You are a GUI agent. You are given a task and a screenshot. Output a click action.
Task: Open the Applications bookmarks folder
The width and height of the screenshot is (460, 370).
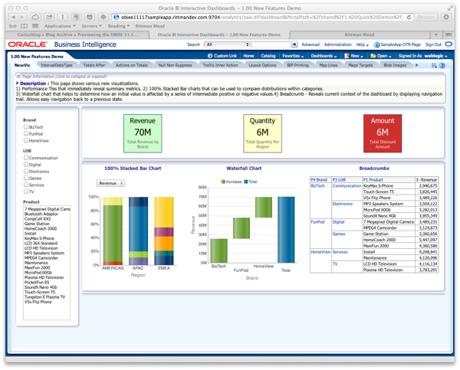[x=60, y=26]
